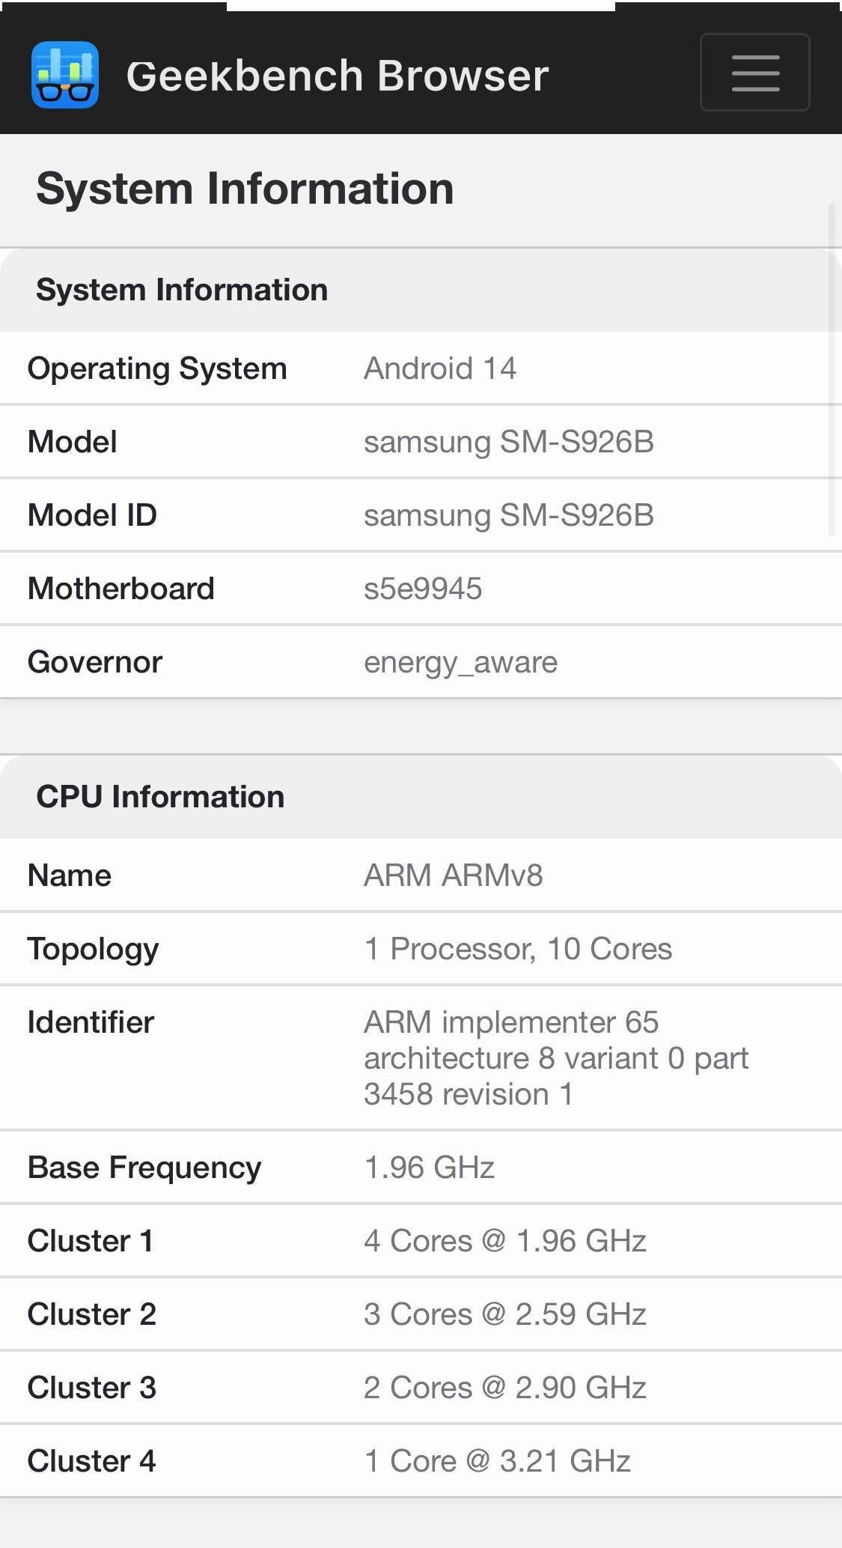842x1548 pixels.
Task: Select the s5e9945 motherboard value
Action: pos(423,589)
